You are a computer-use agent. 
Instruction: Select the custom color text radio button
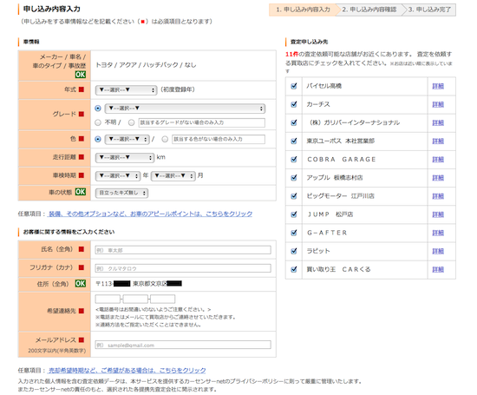[165, 139]
